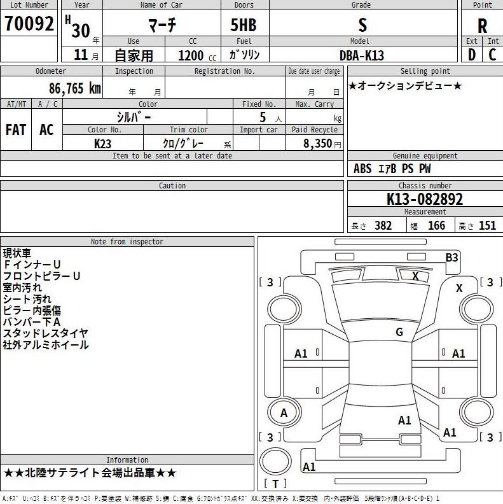This screenshot has width=503, height=504.
Task: Select the length measurement 382
Action: 383,225
